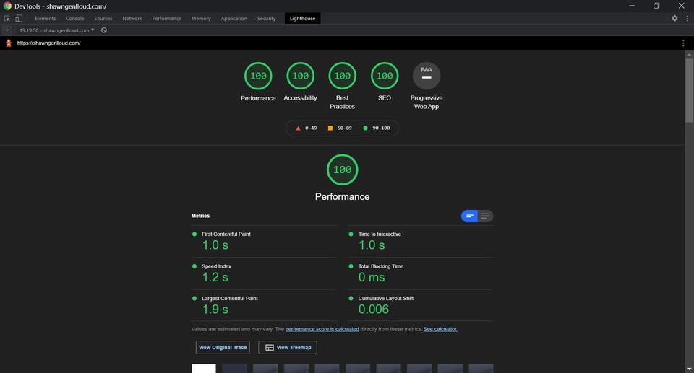This screenshot has height=373, width=694.
Task: Switch metrics to expanded description view
Action: 485,216
